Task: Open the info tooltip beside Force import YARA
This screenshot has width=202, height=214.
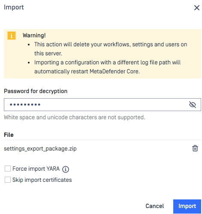Action: (x=66, y=169)
